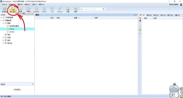The width and height of the screenshot is (183, 98).
Task: Collapse the 毕业论文 database node
Action: tap(1, 20)
